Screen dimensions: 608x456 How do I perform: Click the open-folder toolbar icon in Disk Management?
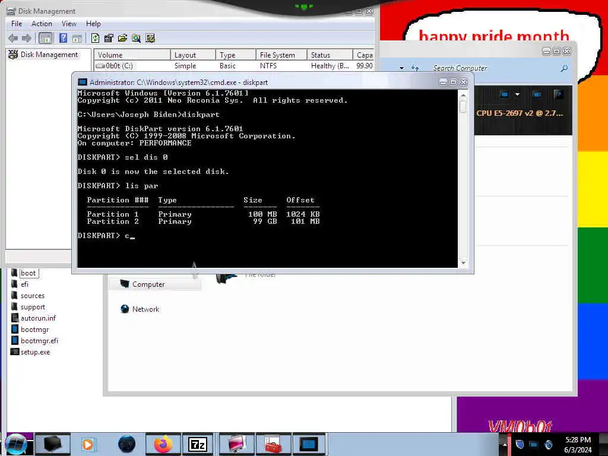tap(122, 38)
